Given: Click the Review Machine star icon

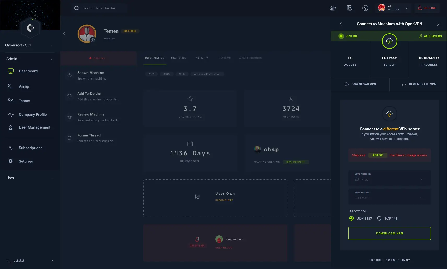Looking at the screenshot, I should tap(69, 117).
